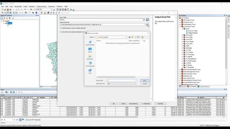This screenshot has height=129, width=230.
Task: Open Ten komputer shortcut in save dialog
Action: (x=90, y=64)
